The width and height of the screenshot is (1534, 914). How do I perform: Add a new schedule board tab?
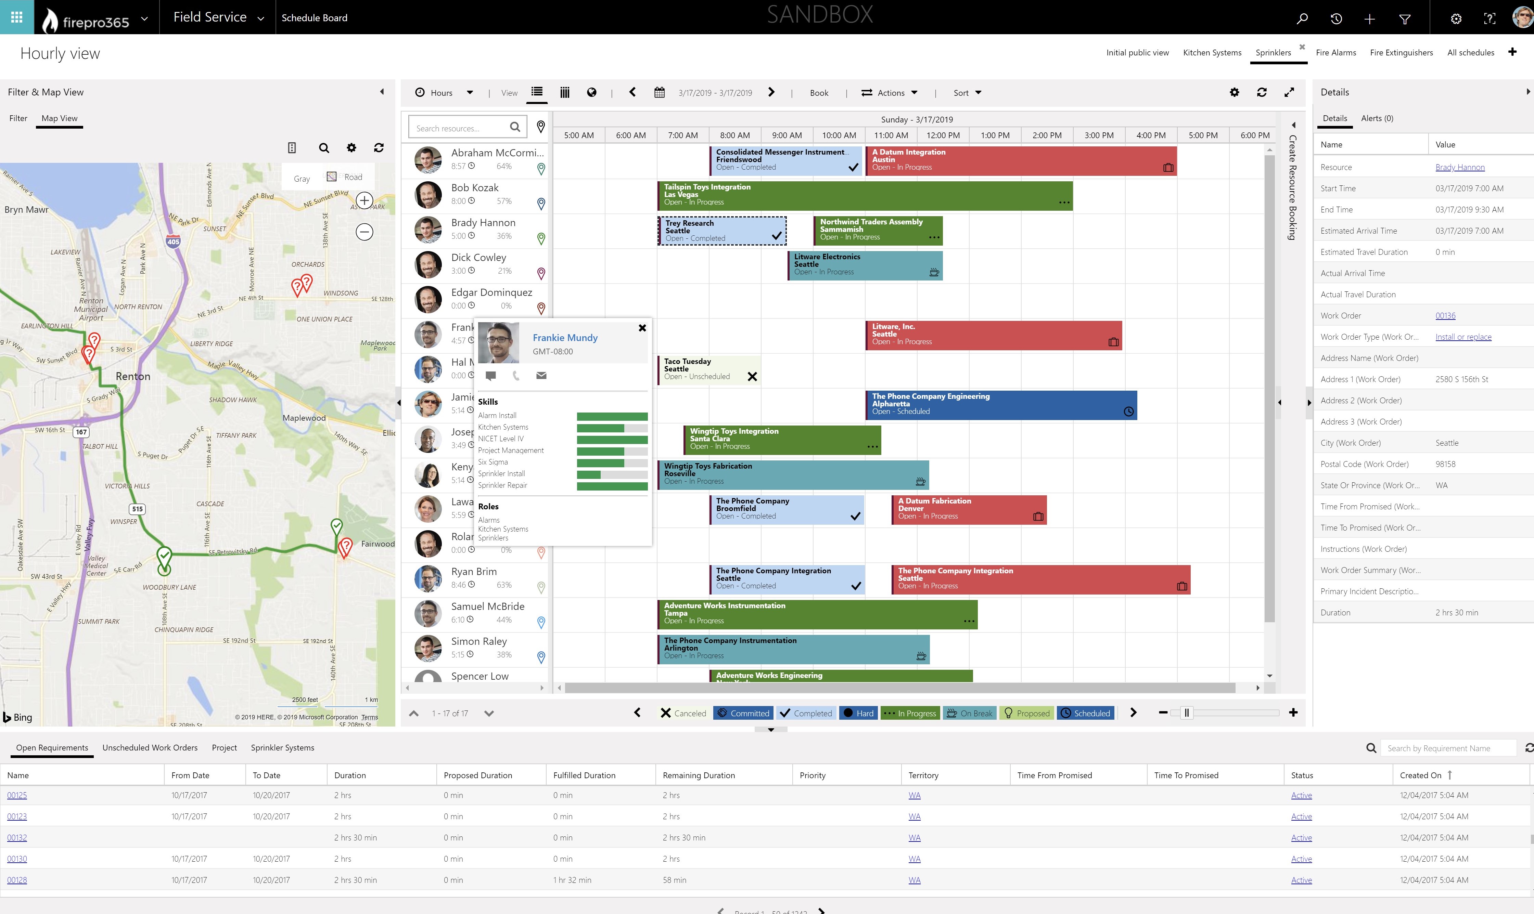(x=1512, y=52)
